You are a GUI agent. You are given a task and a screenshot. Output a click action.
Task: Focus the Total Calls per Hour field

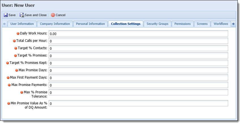(x=138, y=41)
